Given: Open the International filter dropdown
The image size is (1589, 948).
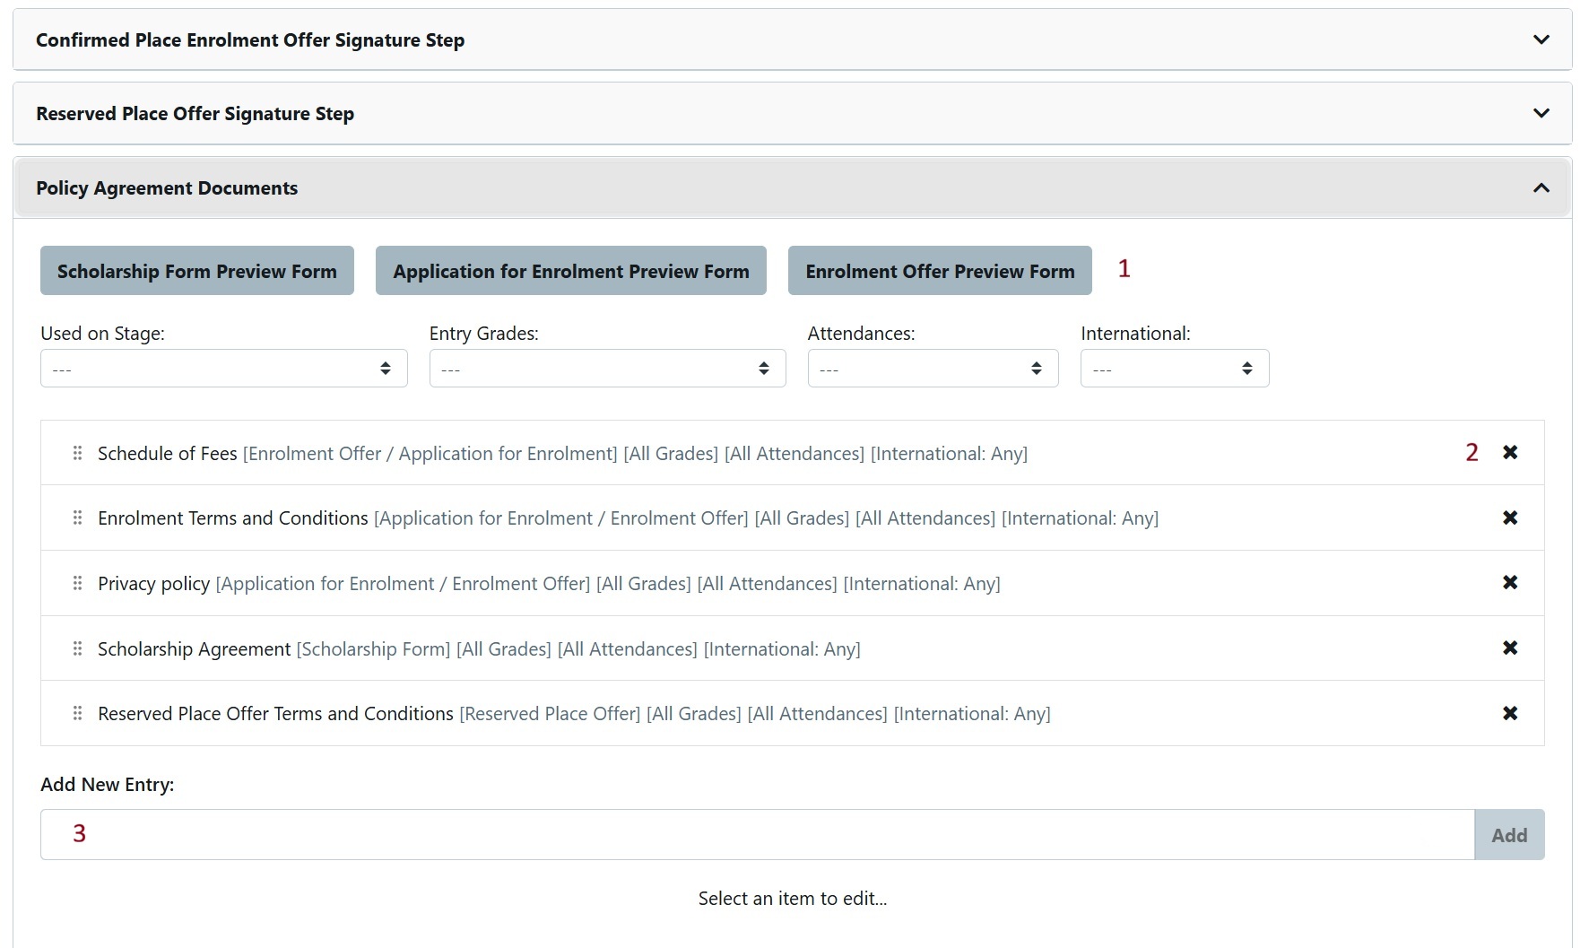Looking at the screenshot, I should [1174, 369].
